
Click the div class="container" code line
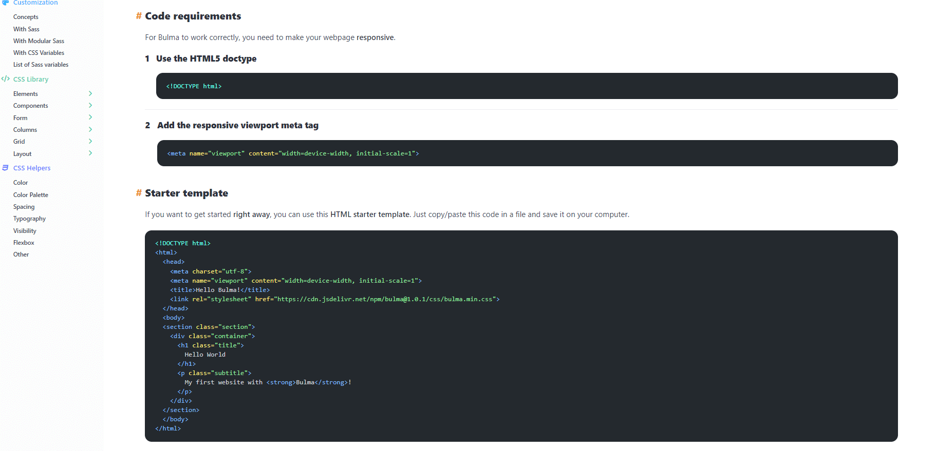point(213,336)
